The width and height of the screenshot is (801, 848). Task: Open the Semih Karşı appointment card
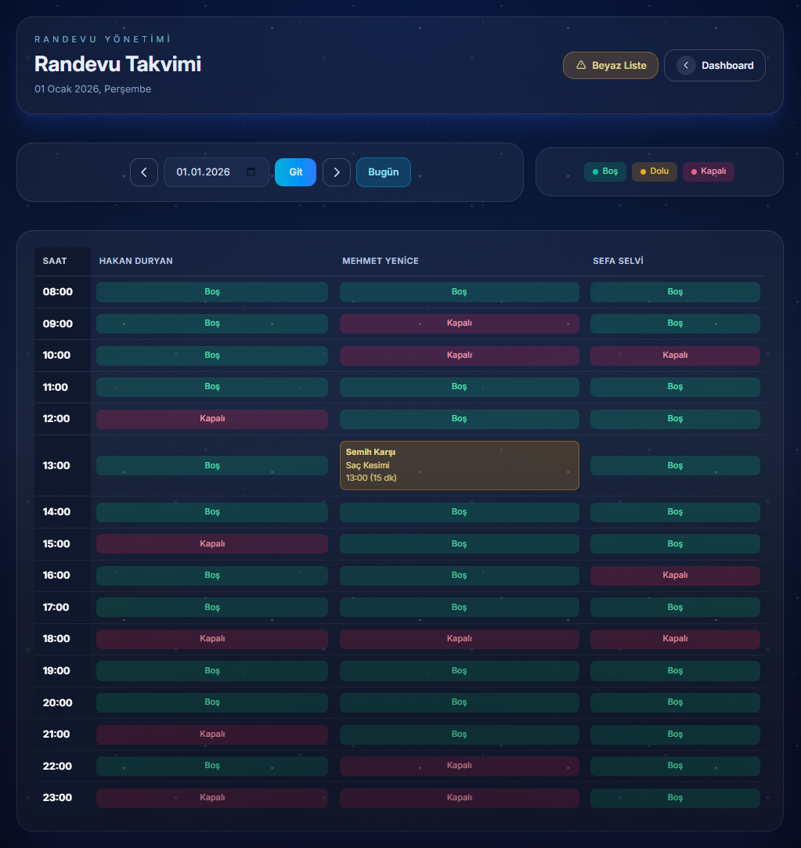click(459, 464)
